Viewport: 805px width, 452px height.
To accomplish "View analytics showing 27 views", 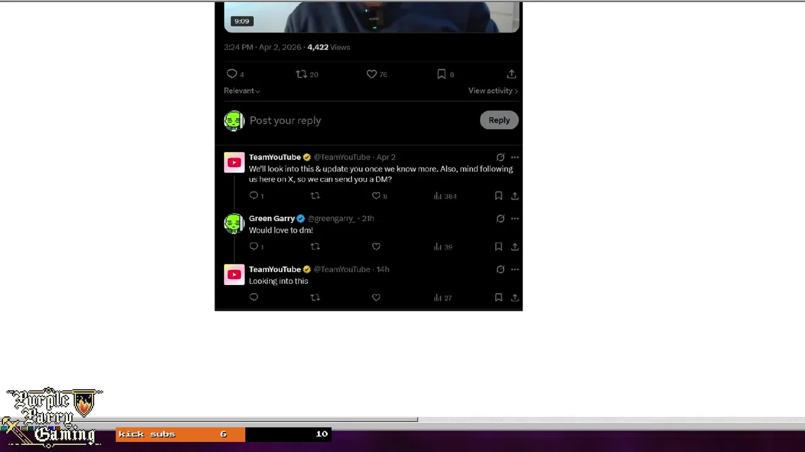I will [x=443, y=298].
